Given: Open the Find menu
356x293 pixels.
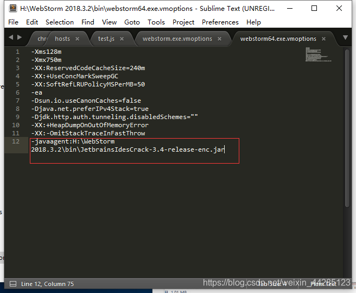Looking at the screenshot, I should (x=88, y=22).
